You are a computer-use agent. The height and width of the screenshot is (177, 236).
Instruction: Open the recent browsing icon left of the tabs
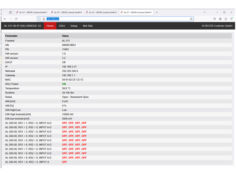tap(10, 12)
